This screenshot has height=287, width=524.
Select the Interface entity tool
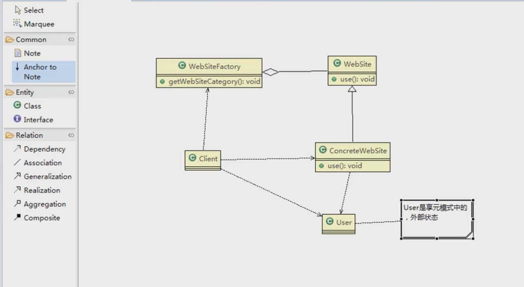pyautogui.click(x=33, y=119)
